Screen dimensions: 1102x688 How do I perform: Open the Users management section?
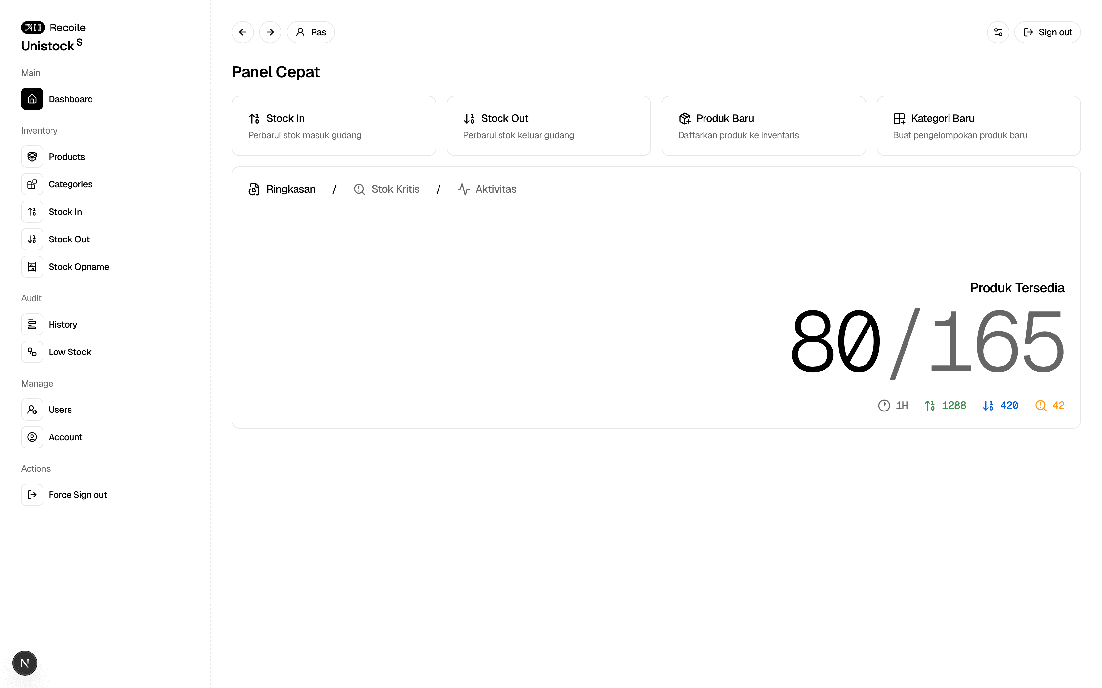click(x=60, y=409)
